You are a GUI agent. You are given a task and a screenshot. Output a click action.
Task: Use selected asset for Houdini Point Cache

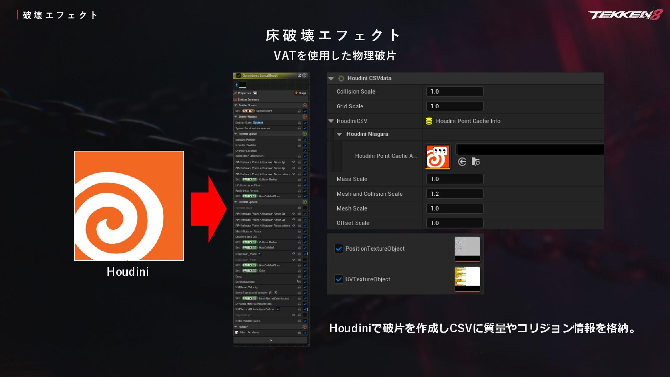(462, 162)
